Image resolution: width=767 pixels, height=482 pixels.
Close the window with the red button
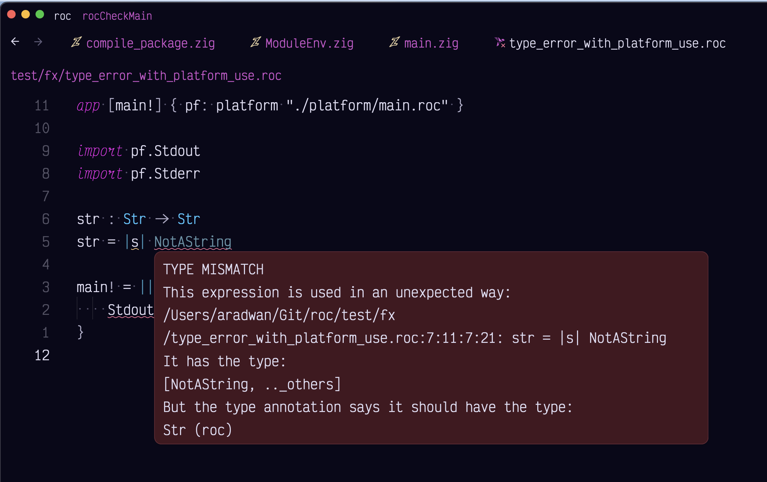click(x=11, y=15)
